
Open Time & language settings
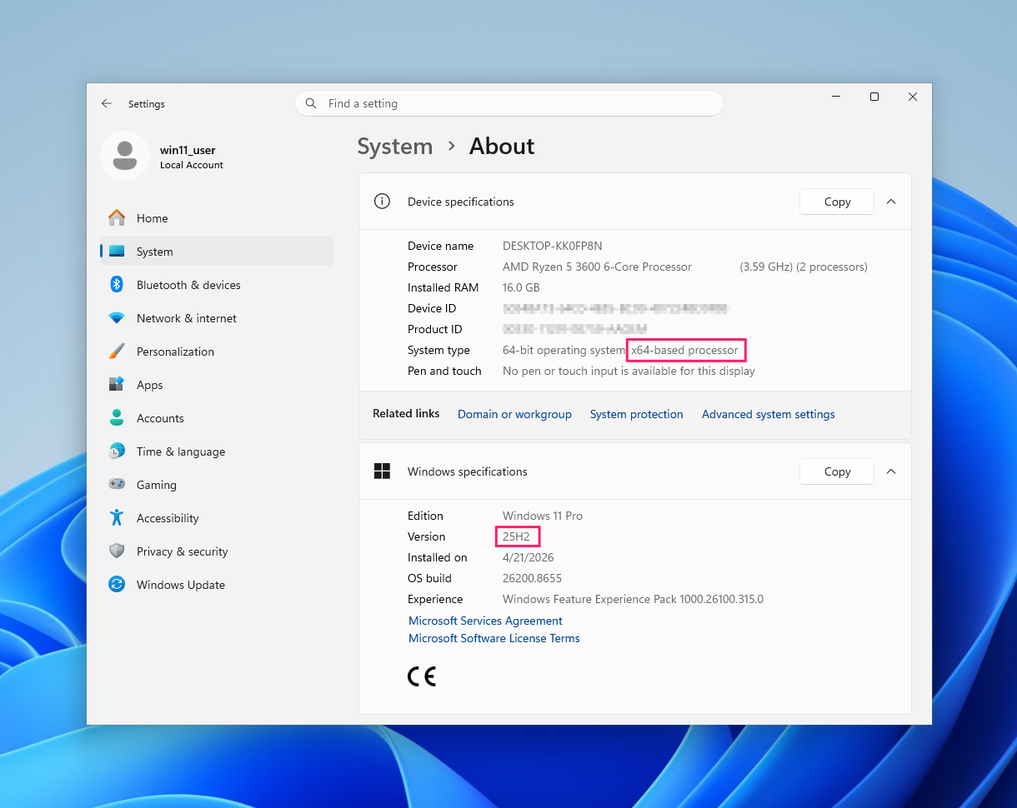click(x=217, y=451)
